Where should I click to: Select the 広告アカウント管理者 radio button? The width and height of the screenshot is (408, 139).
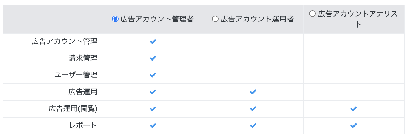pyautogui.click(x=115, y=19)
